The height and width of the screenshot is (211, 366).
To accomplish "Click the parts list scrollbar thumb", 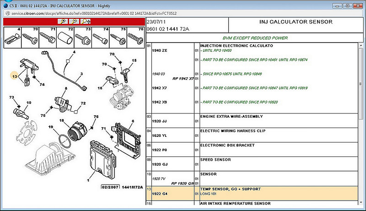I will pyautogui.click(x=361, y=84).
